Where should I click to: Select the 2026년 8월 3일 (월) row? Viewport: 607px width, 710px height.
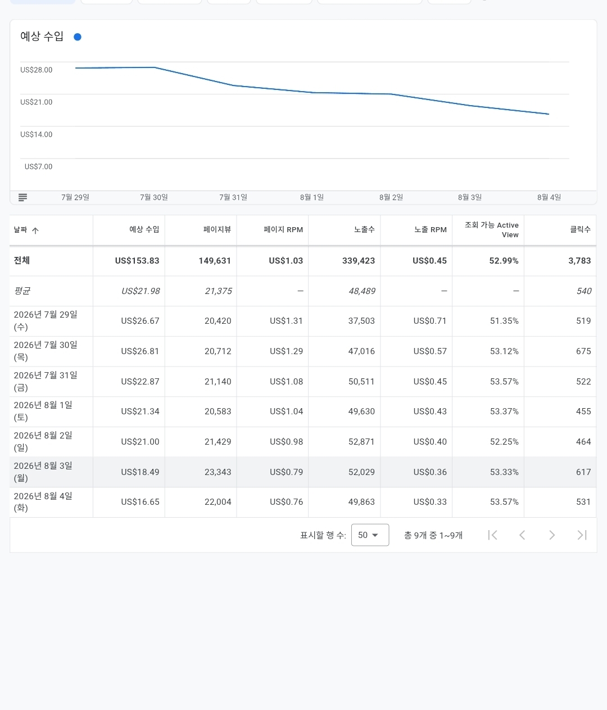(303, 472)
